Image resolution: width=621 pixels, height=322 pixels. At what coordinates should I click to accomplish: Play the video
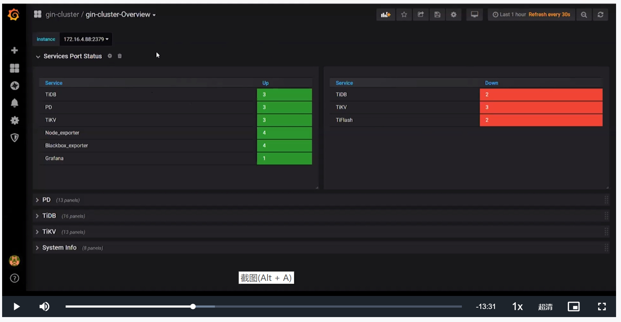16,307
